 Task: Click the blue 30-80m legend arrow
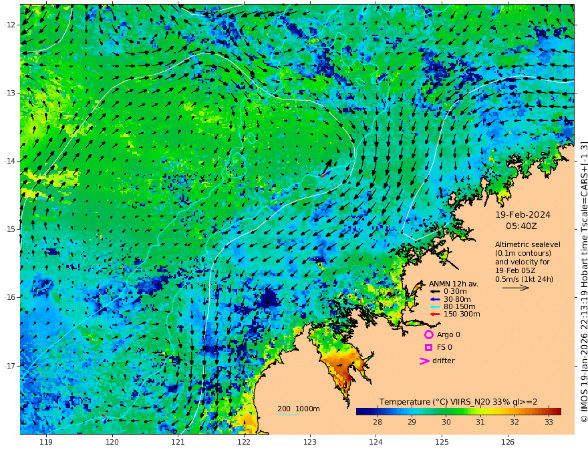(x=434, y=299)
